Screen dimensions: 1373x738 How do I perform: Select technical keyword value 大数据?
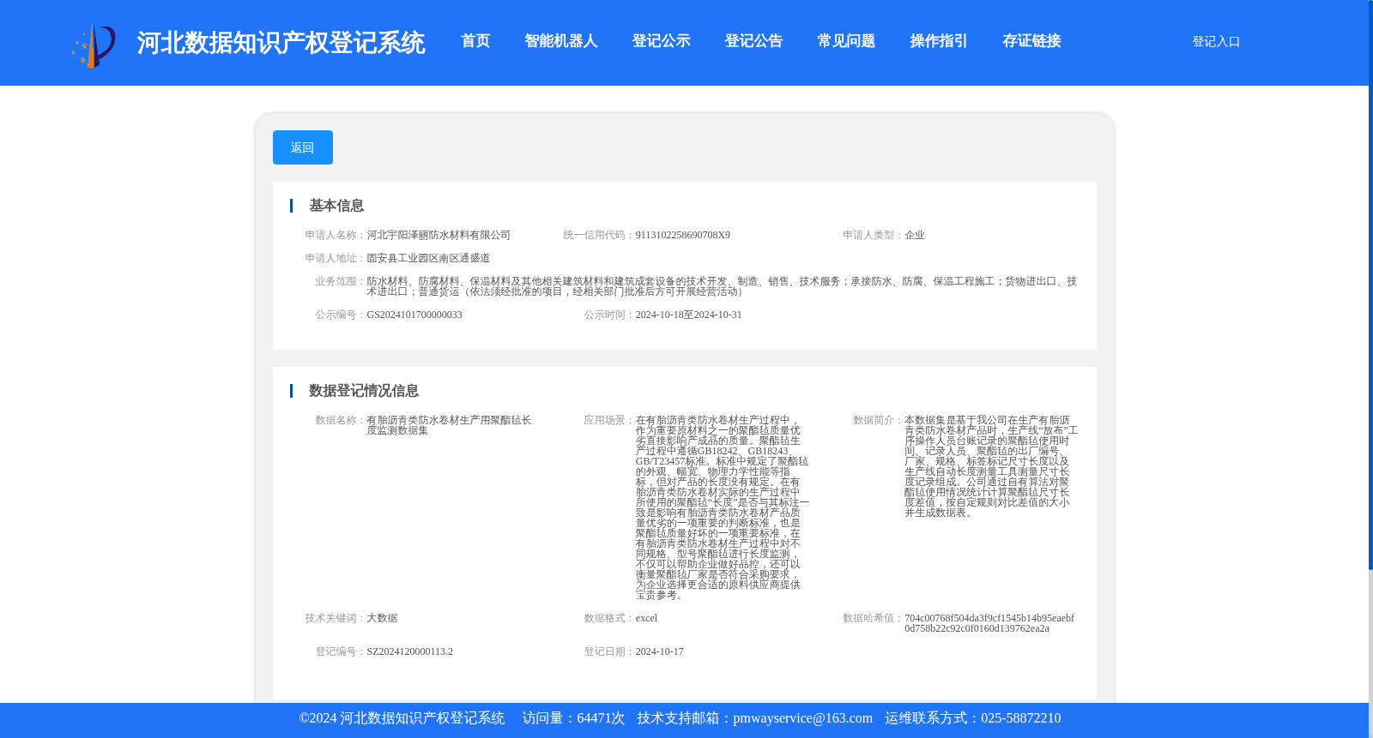382,618
